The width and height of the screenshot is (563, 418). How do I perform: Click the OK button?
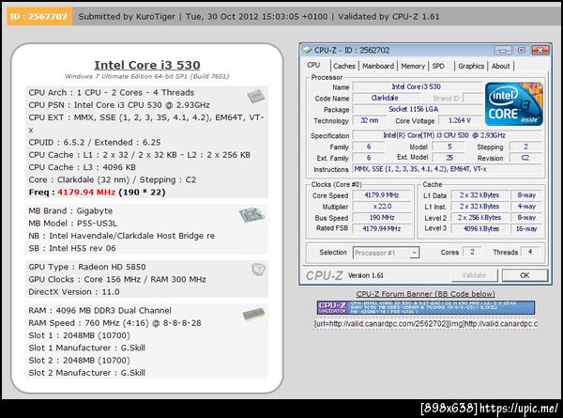(525, 275)
